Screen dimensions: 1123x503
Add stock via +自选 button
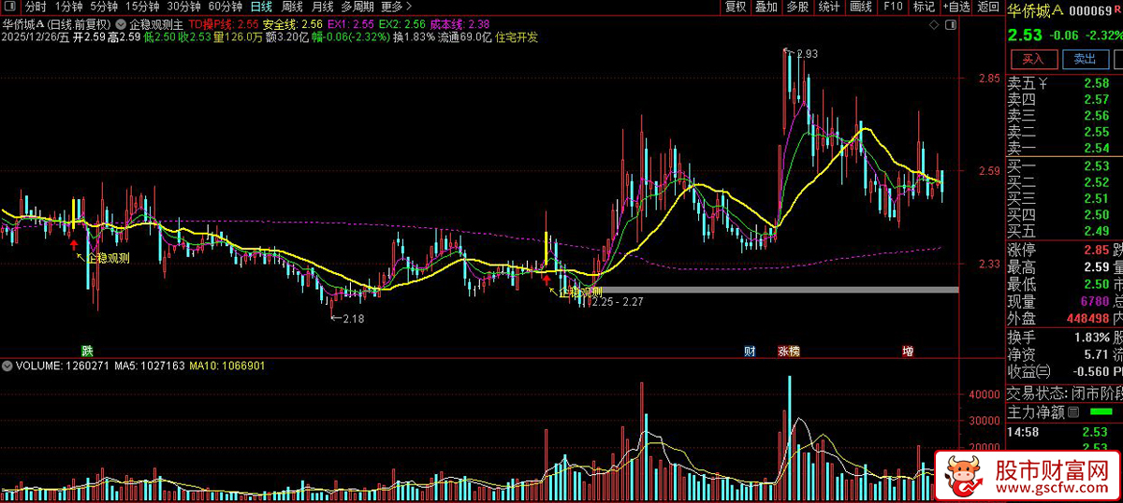click(x=955, y=7)
